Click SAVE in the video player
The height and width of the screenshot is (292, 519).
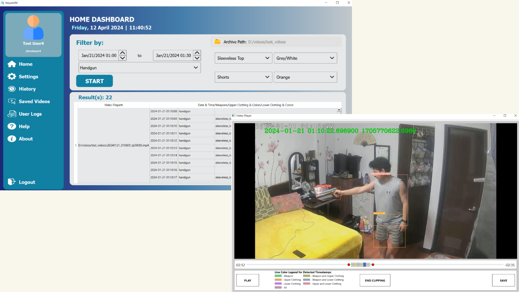tap(503, 280)
